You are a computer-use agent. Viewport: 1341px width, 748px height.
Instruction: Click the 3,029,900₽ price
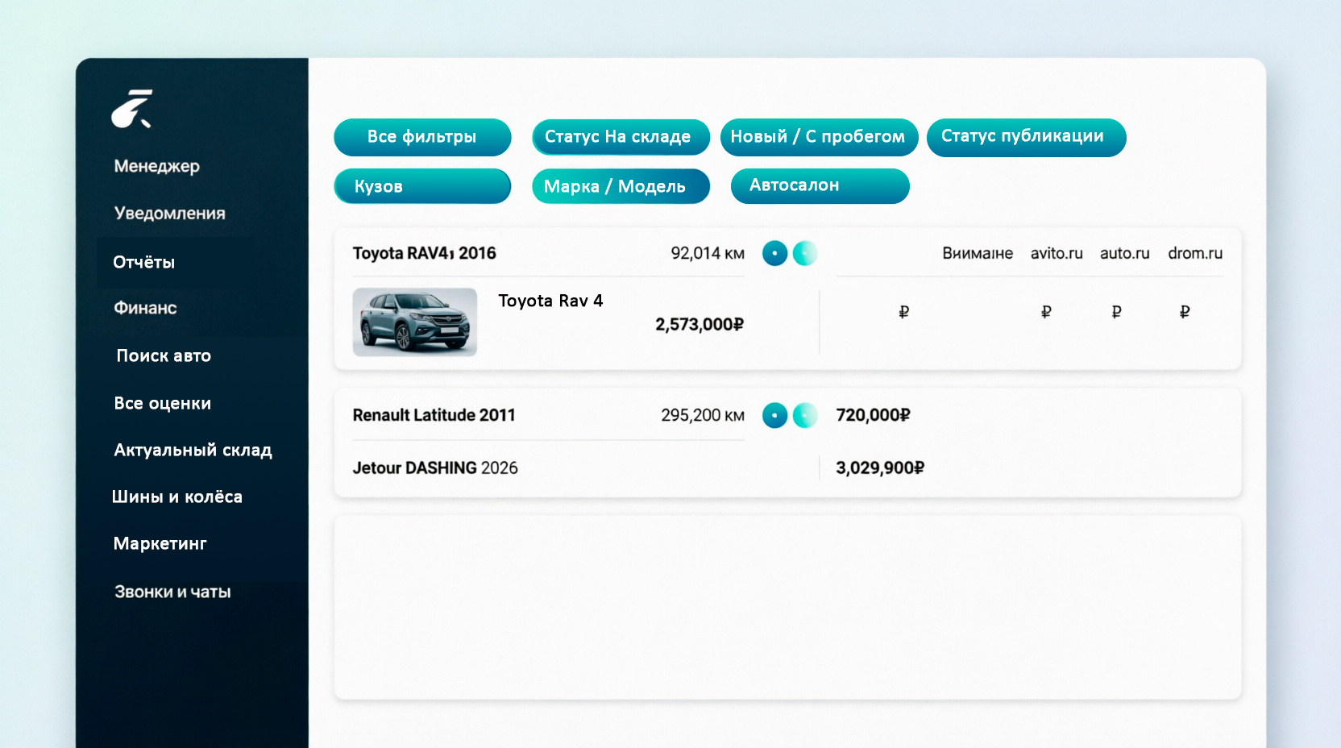coord(880,468)
